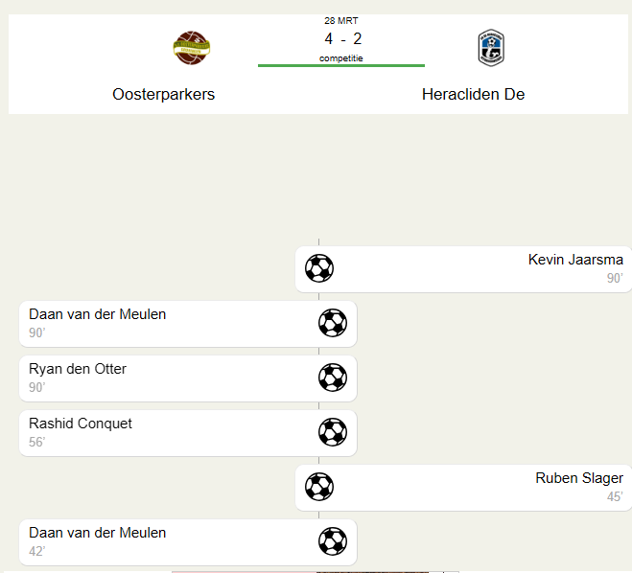This screenshot has width=632, height=573.
Task: Select the ball icon next to Ruben Slager
Action: (x=319, y=487)
